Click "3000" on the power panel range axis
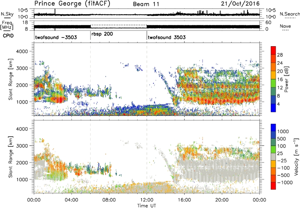The height and width of the screenshot is (208, 300). (x=22, y=68)
